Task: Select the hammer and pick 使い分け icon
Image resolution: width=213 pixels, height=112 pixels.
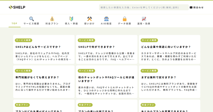Action: pyautogui.click(x=89, y=19)
